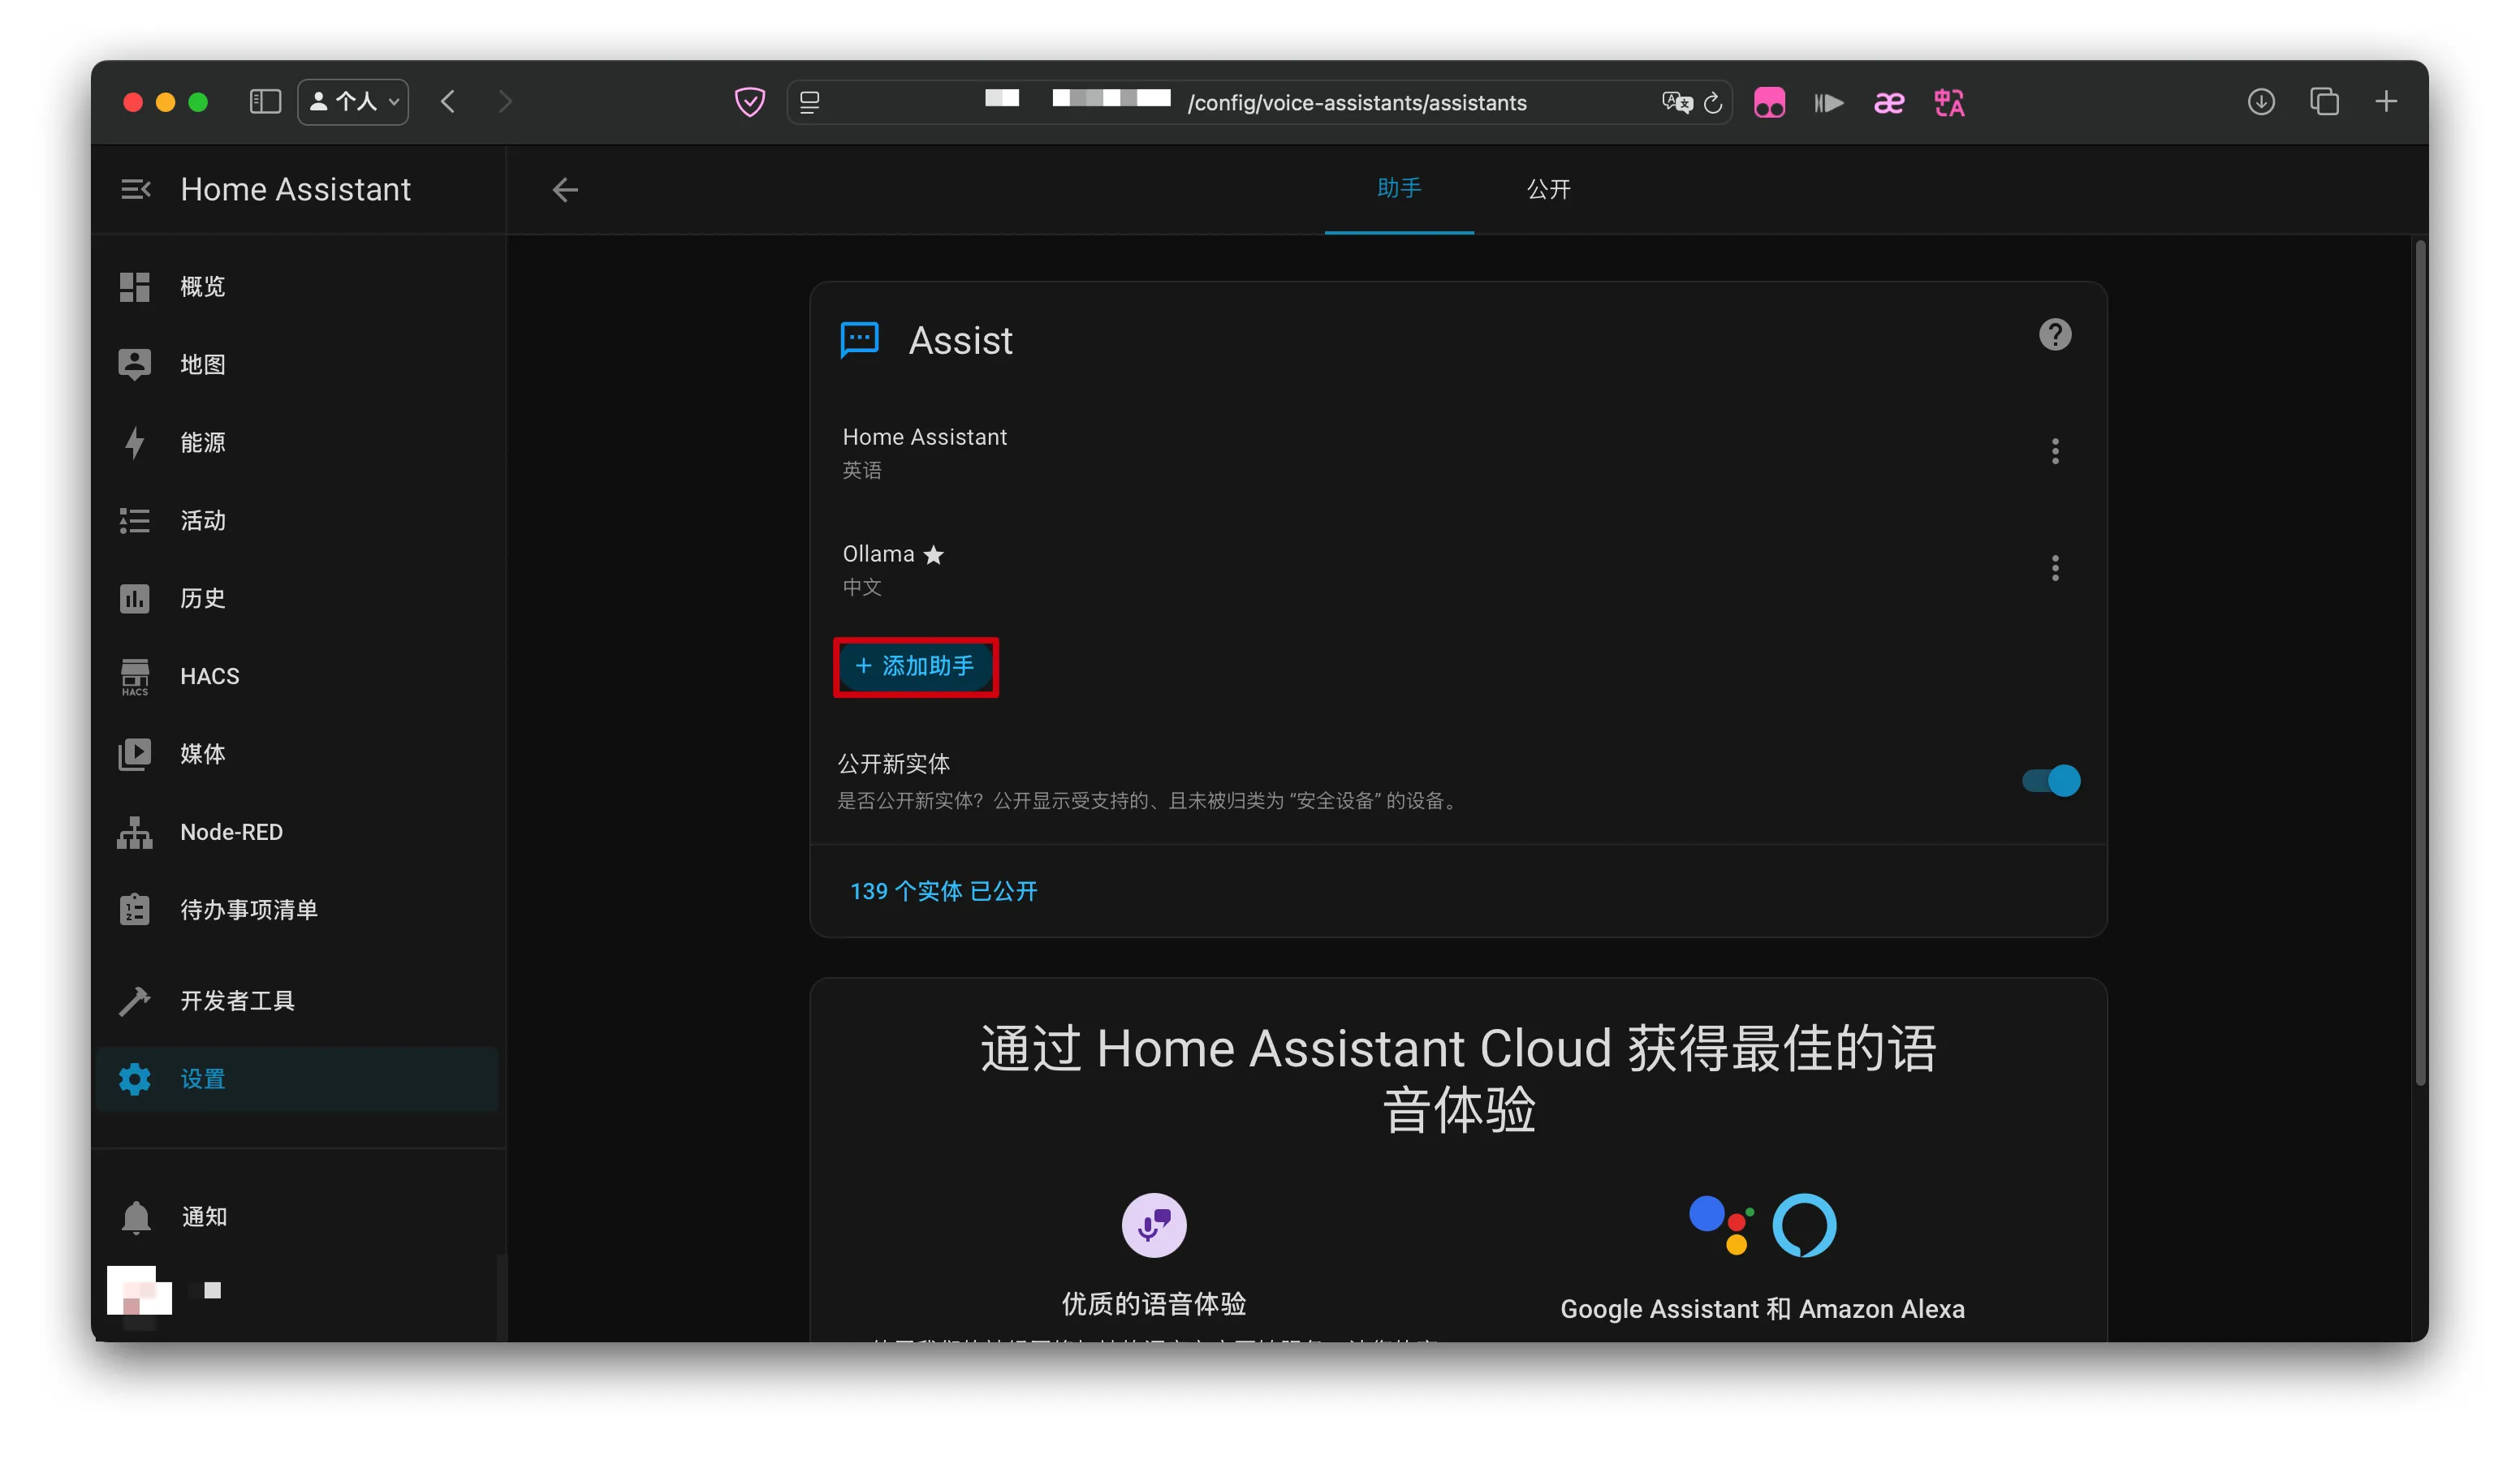Click the page vertical scrollbar

[2420, 660]
